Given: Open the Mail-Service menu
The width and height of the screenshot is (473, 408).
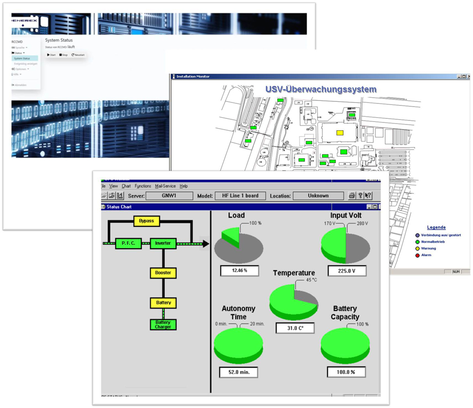Looking at the screenshot, I should [x=165, y=186].
